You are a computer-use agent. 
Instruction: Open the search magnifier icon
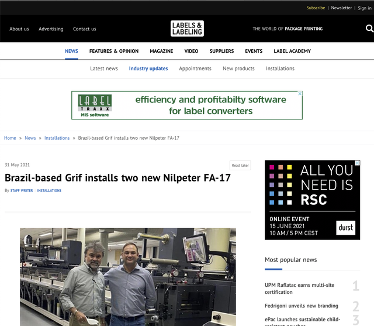coord(369,28)
